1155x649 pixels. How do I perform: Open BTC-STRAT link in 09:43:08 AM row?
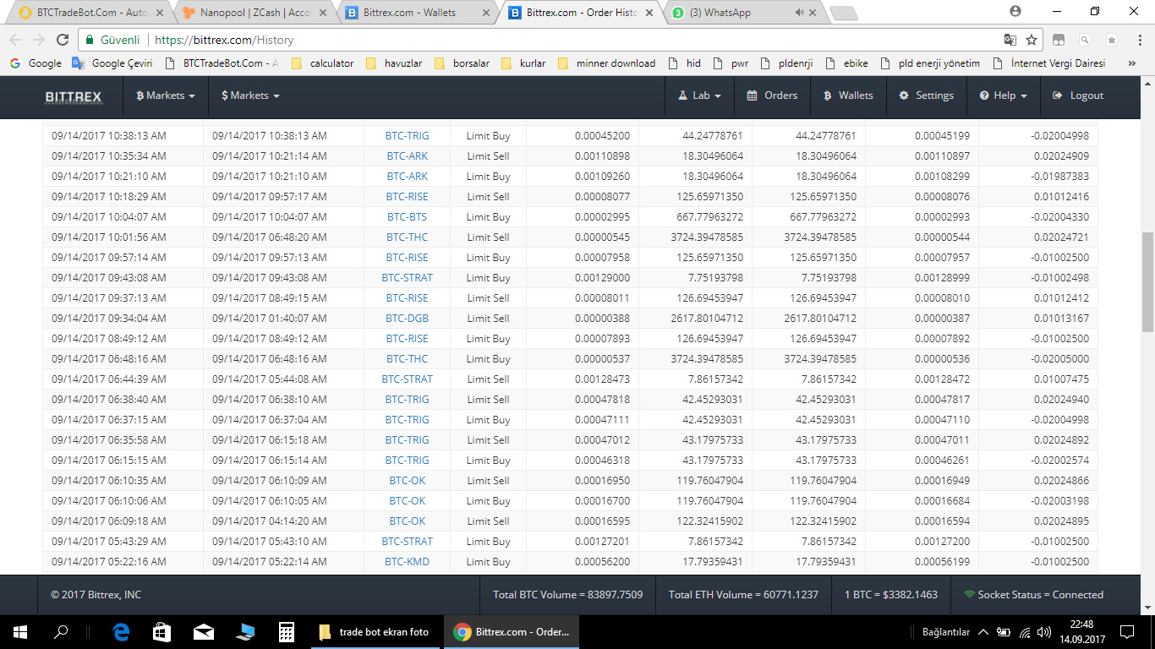pos(407,278)
